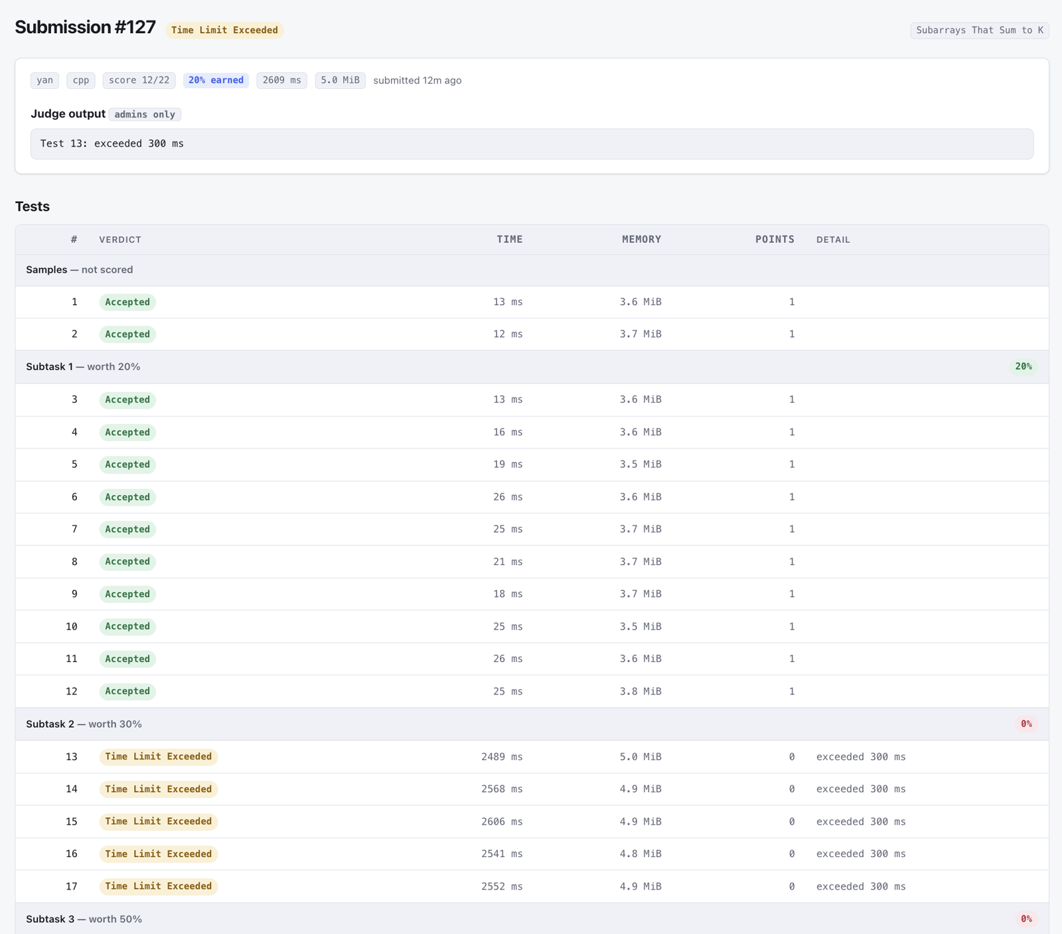The image size is (1062, 934).
Task: Collapse the Subtask 2 — worth 30% group
Action: click(532, 724)
